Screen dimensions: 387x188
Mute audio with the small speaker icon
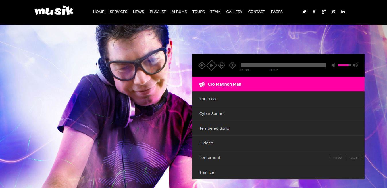click(x=333, y=65)
